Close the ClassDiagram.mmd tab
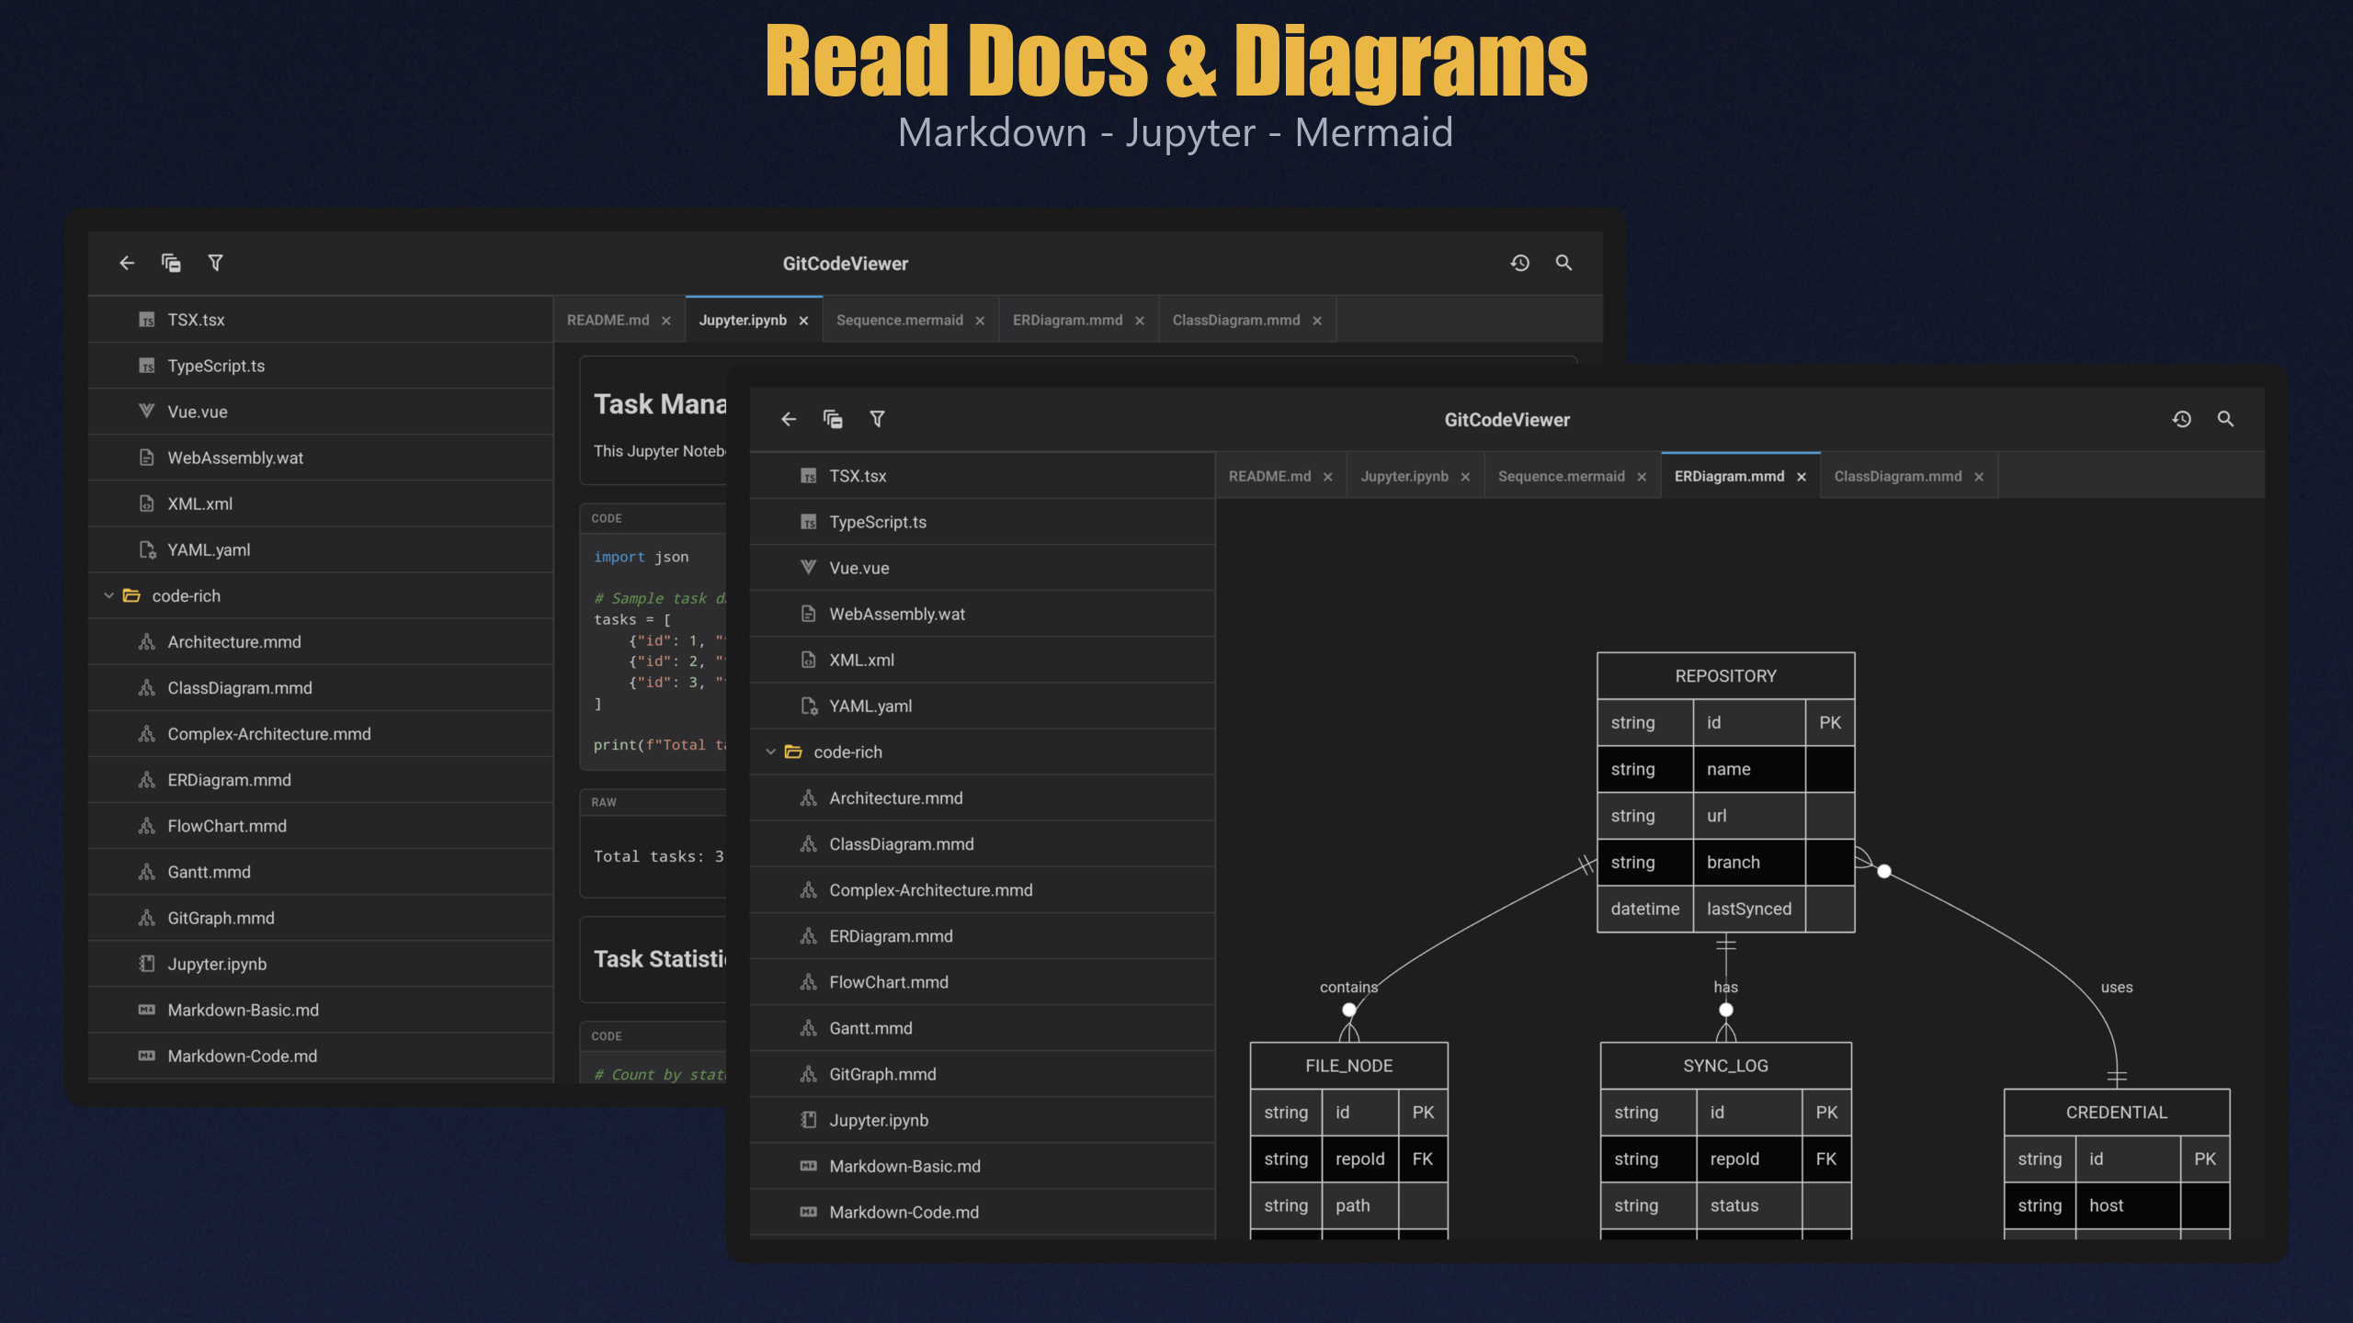 point(1978,476)
